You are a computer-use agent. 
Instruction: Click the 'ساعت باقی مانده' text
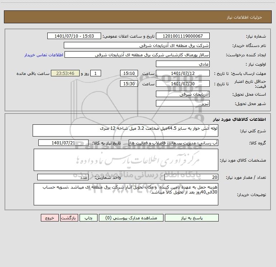click(x=33, y=73)
